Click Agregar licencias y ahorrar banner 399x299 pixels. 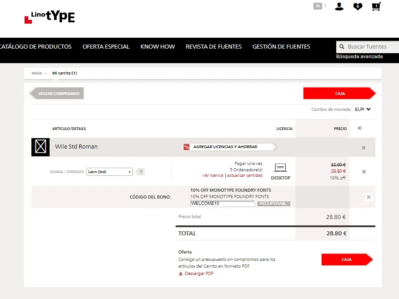(x=230, y=147)
